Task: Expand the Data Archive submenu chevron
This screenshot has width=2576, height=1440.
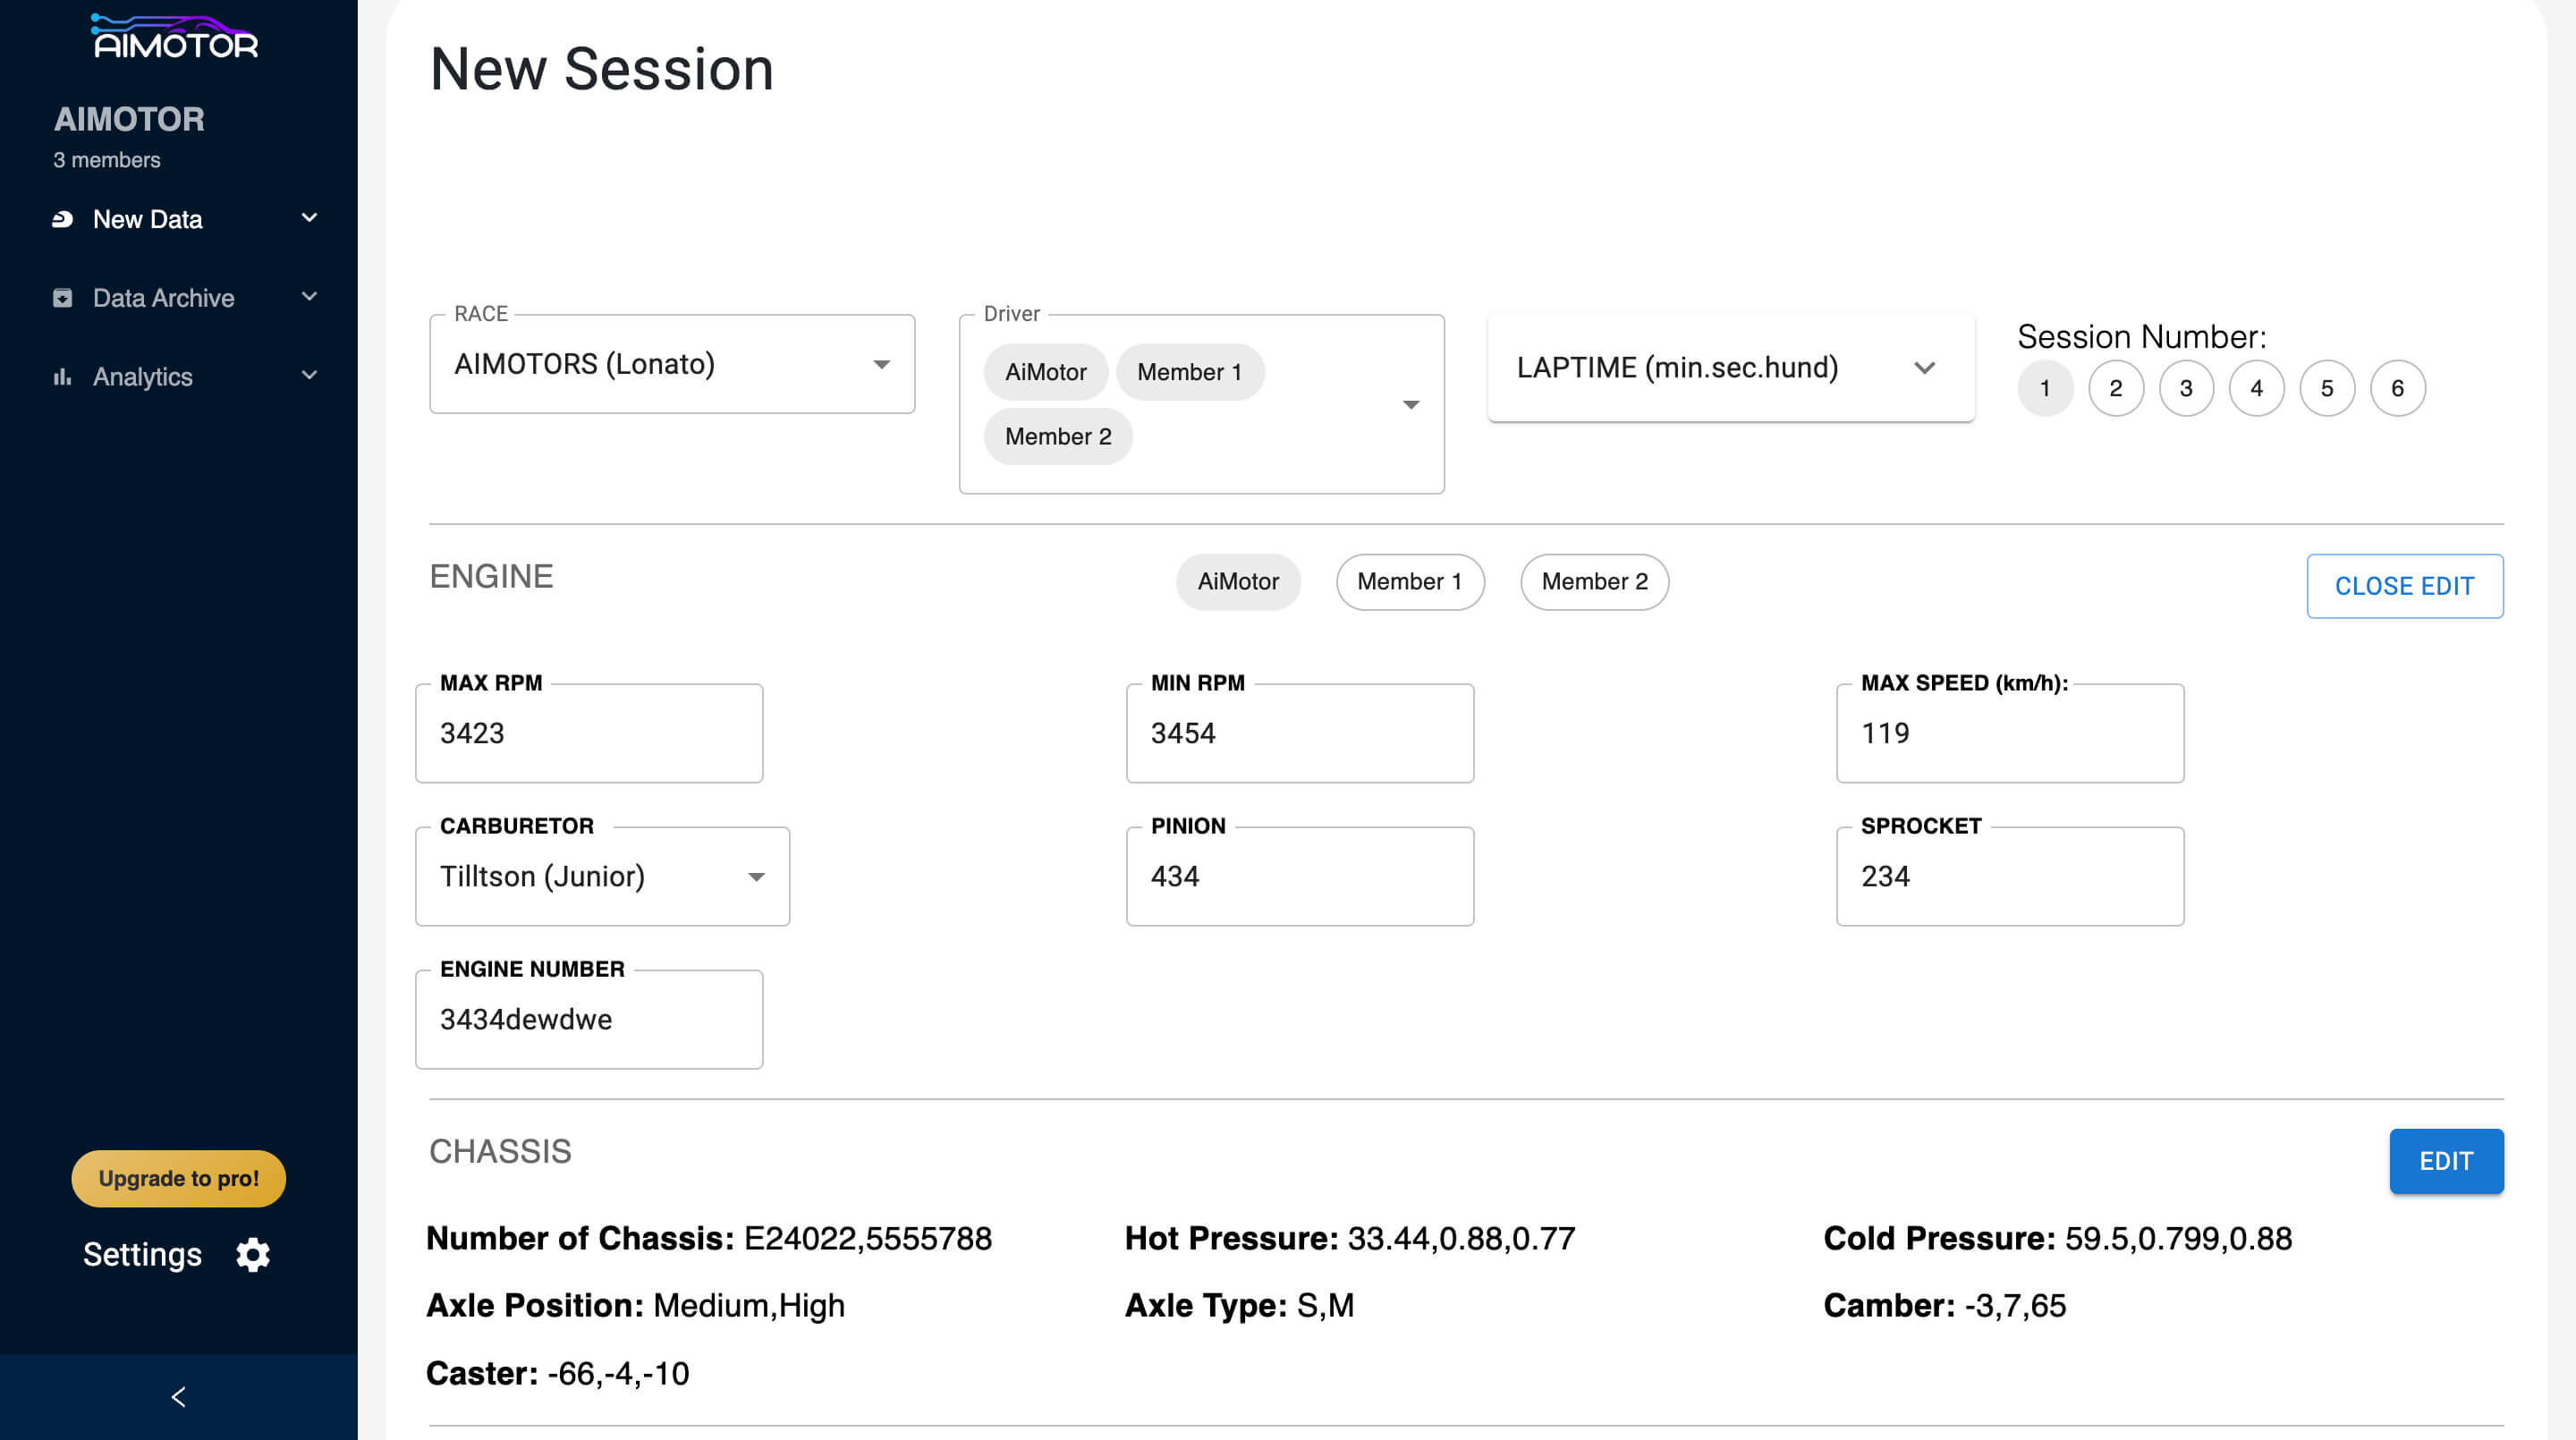Action: pyautogui.click(x=309, y=297)
